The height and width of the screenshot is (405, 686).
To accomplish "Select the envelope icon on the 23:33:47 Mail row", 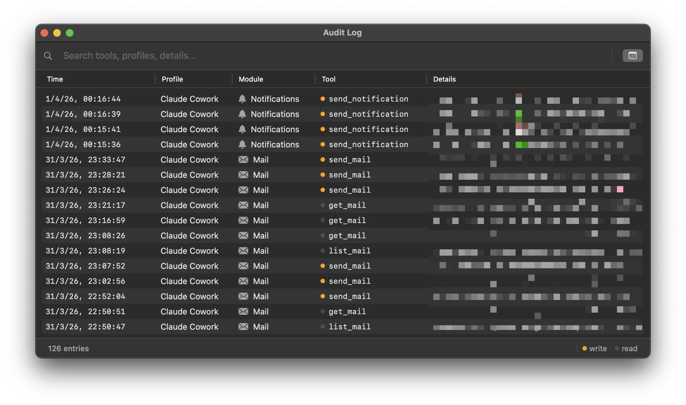I will coord(243,159).
